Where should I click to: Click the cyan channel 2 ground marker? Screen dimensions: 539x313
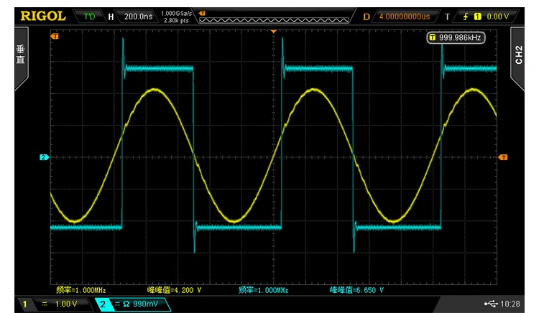pos(44,157)
